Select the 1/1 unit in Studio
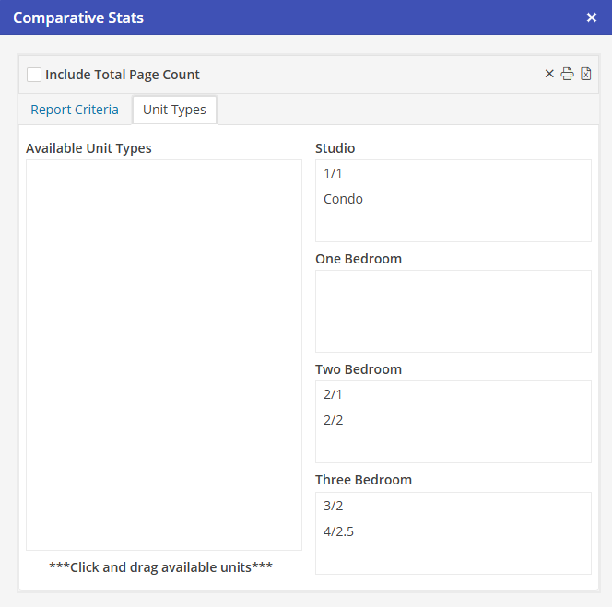The width and height of the screenshot is (612, 607). click(x=333, y=173)
